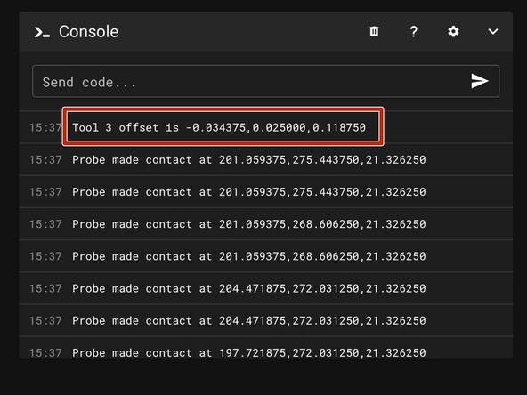Viewport: 527px width, 395px height.
Task: Click the console prompt icon beside Console
Action: 42,33
